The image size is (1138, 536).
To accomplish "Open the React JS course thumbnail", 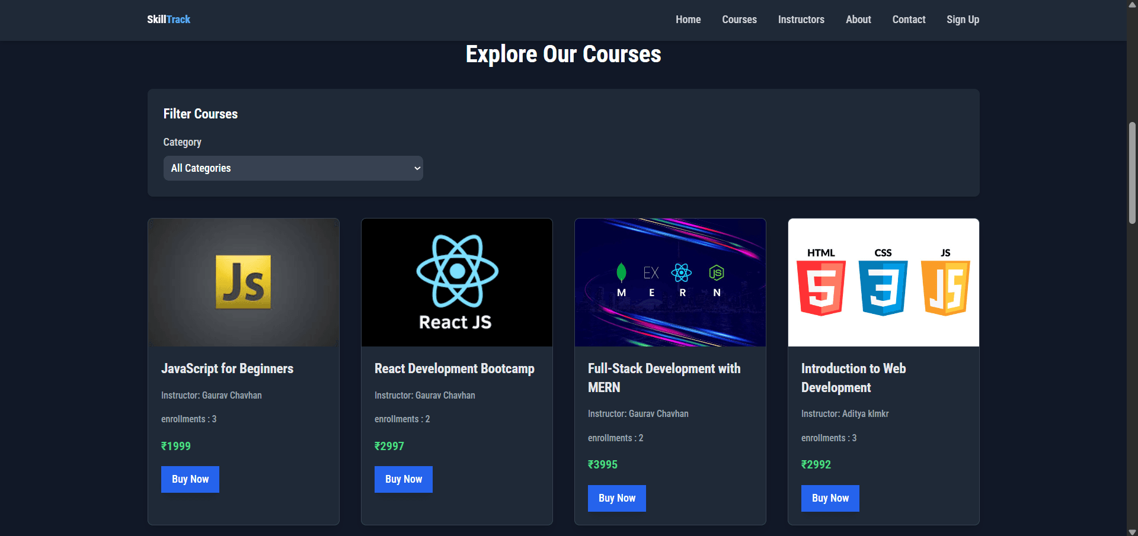I will click(457, 283).
